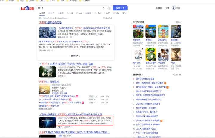
Task: Click the 泰拉瑞亚 Terraria game icon
Action: click(151, 31)
